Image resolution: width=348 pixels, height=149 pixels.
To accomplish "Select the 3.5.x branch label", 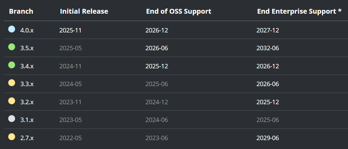I will pyautogui.click(x=27, y=48).
